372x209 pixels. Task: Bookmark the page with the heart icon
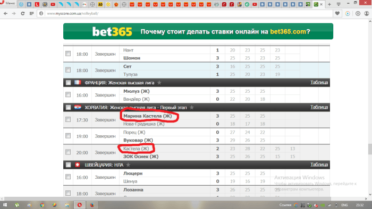[337, 13]
